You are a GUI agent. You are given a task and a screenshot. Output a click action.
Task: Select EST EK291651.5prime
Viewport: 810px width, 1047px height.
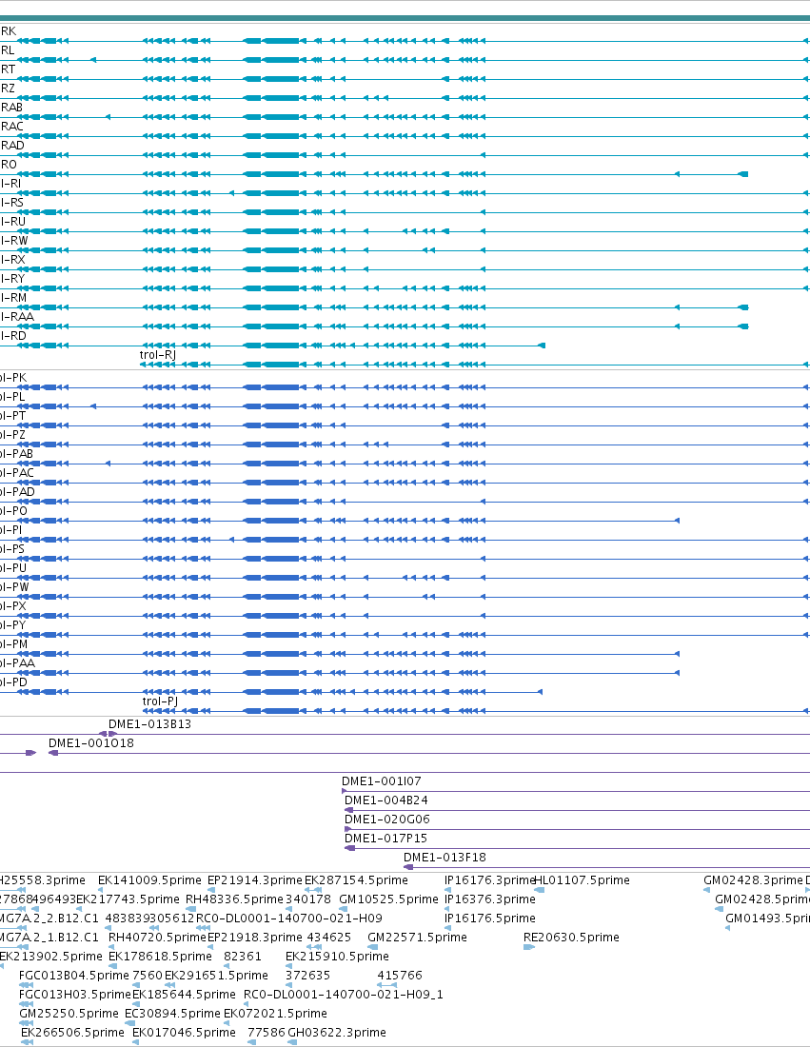216,976
